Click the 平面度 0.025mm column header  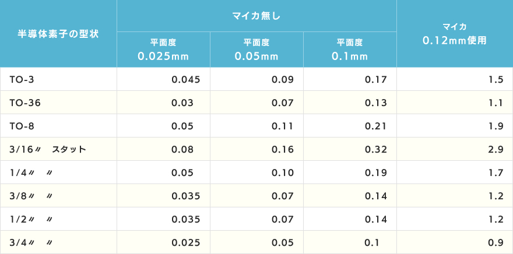point(163,50)
